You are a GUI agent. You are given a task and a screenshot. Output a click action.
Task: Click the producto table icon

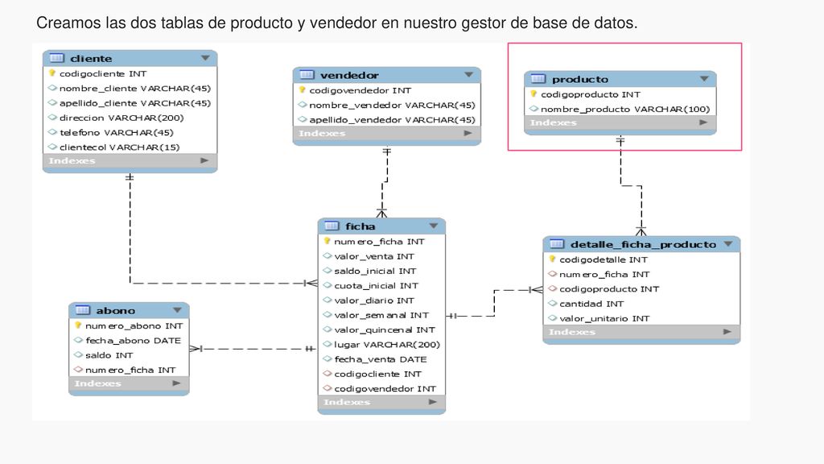tap(538, 79)
